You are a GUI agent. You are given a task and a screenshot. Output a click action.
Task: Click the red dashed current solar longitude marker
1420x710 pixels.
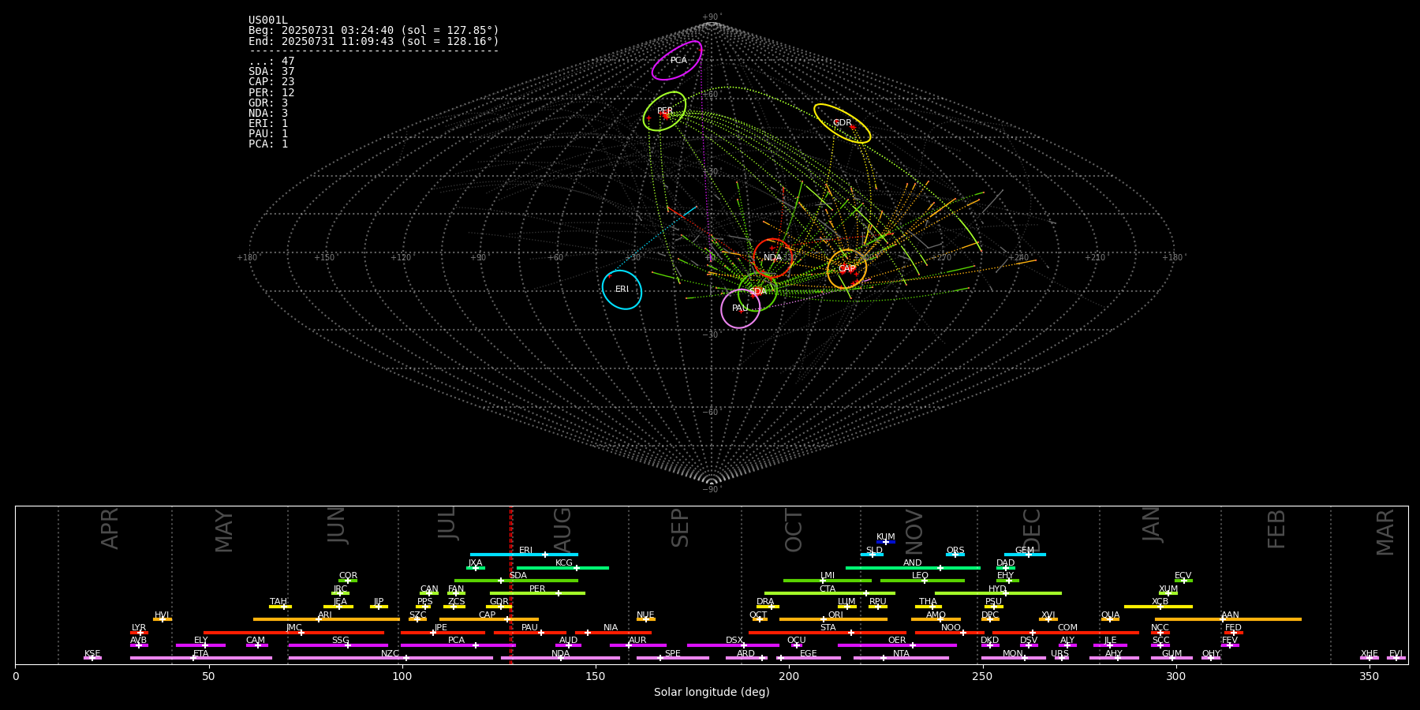coord(511,585)
